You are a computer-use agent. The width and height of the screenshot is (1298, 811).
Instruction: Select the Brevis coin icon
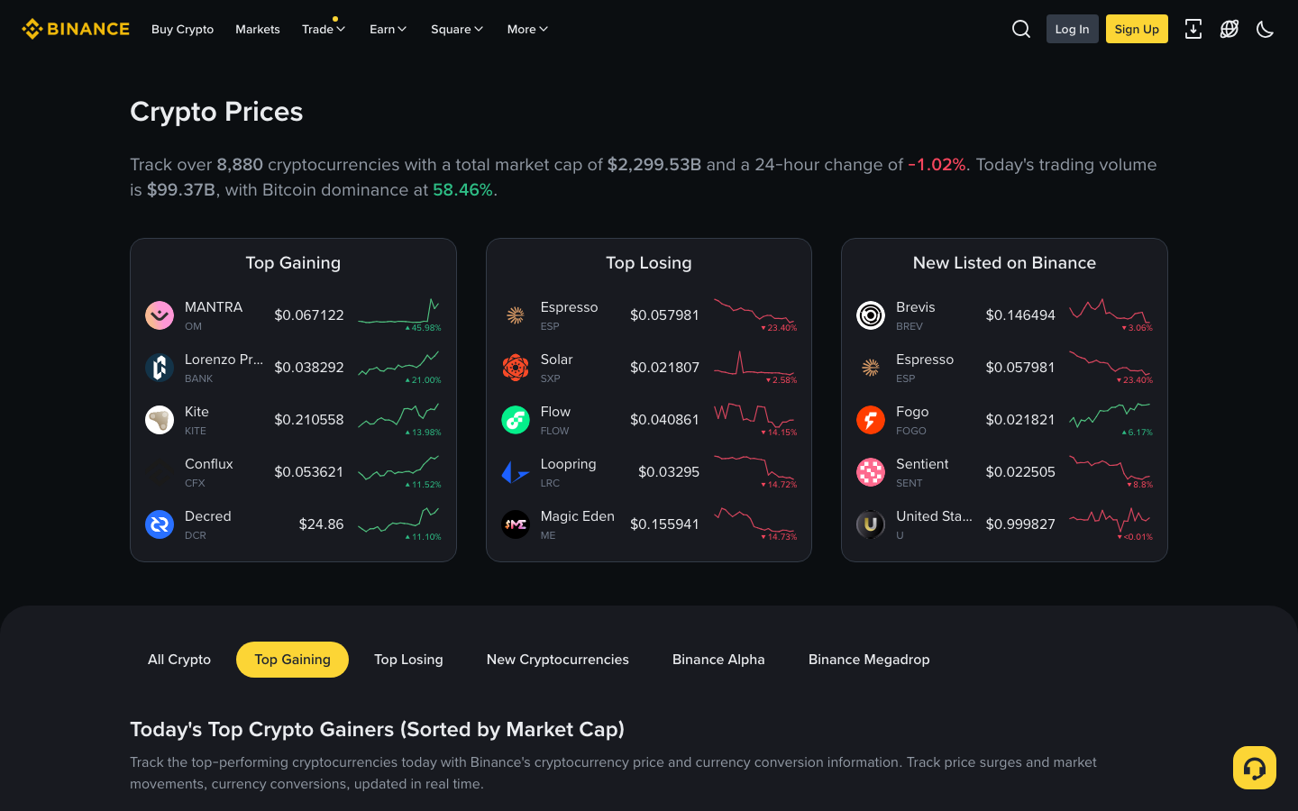click(870, 314)
